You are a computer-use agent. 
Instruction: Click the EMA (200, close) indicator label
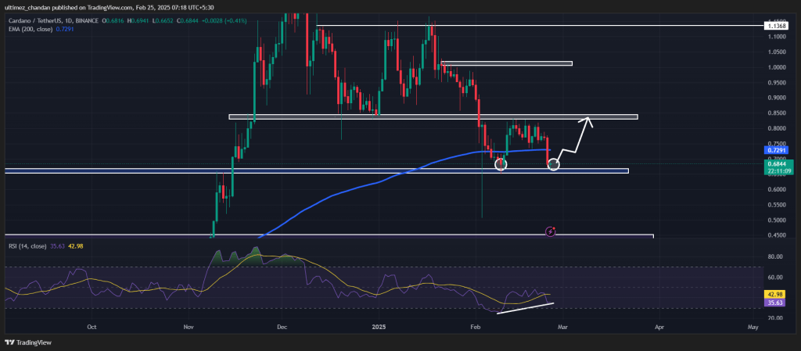click(31, 30)
